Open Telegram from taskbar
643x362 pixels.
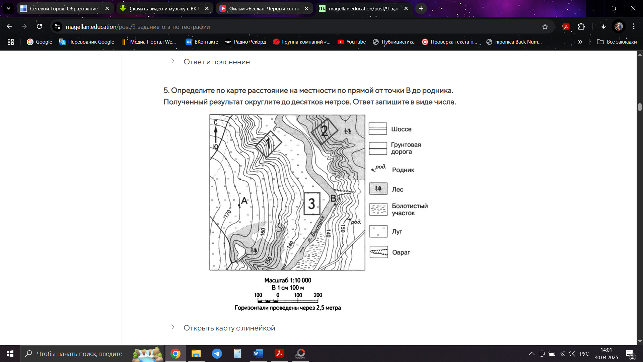click(x=217, y=354)
